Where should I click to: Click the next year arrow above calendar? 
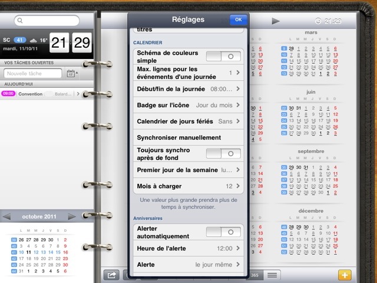[275, 21]
